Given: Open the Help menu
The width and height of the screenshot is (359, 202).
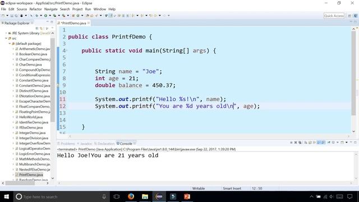Looking at the screenshot, I should (x=112, y=9).
